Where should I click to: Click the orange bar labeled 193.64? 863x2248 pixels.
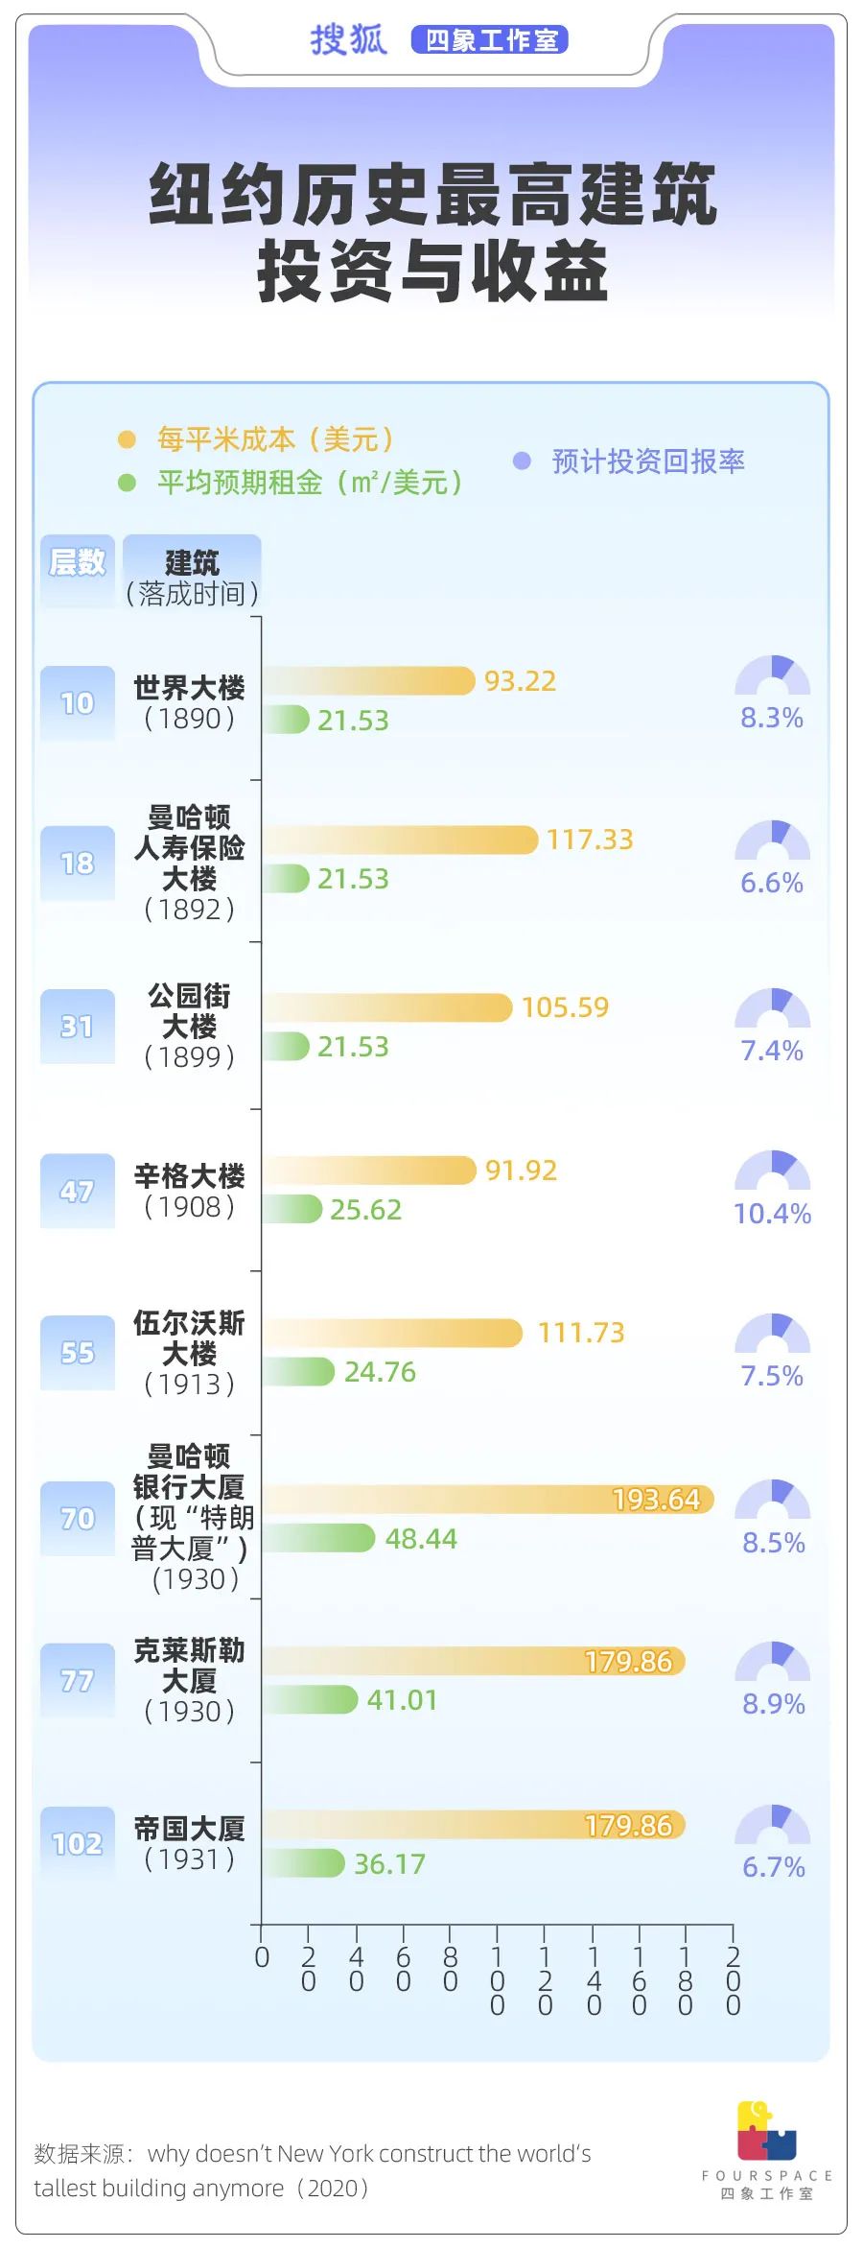click(487, 1499)
